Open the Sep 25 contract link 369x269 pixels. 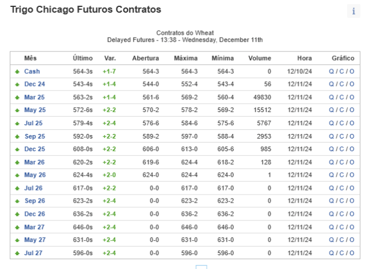click(35, 136)
